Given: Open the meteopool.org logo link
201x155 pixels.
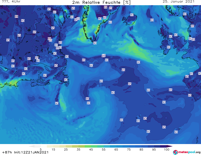Looking at the screenshot, I should click(187, 152).
